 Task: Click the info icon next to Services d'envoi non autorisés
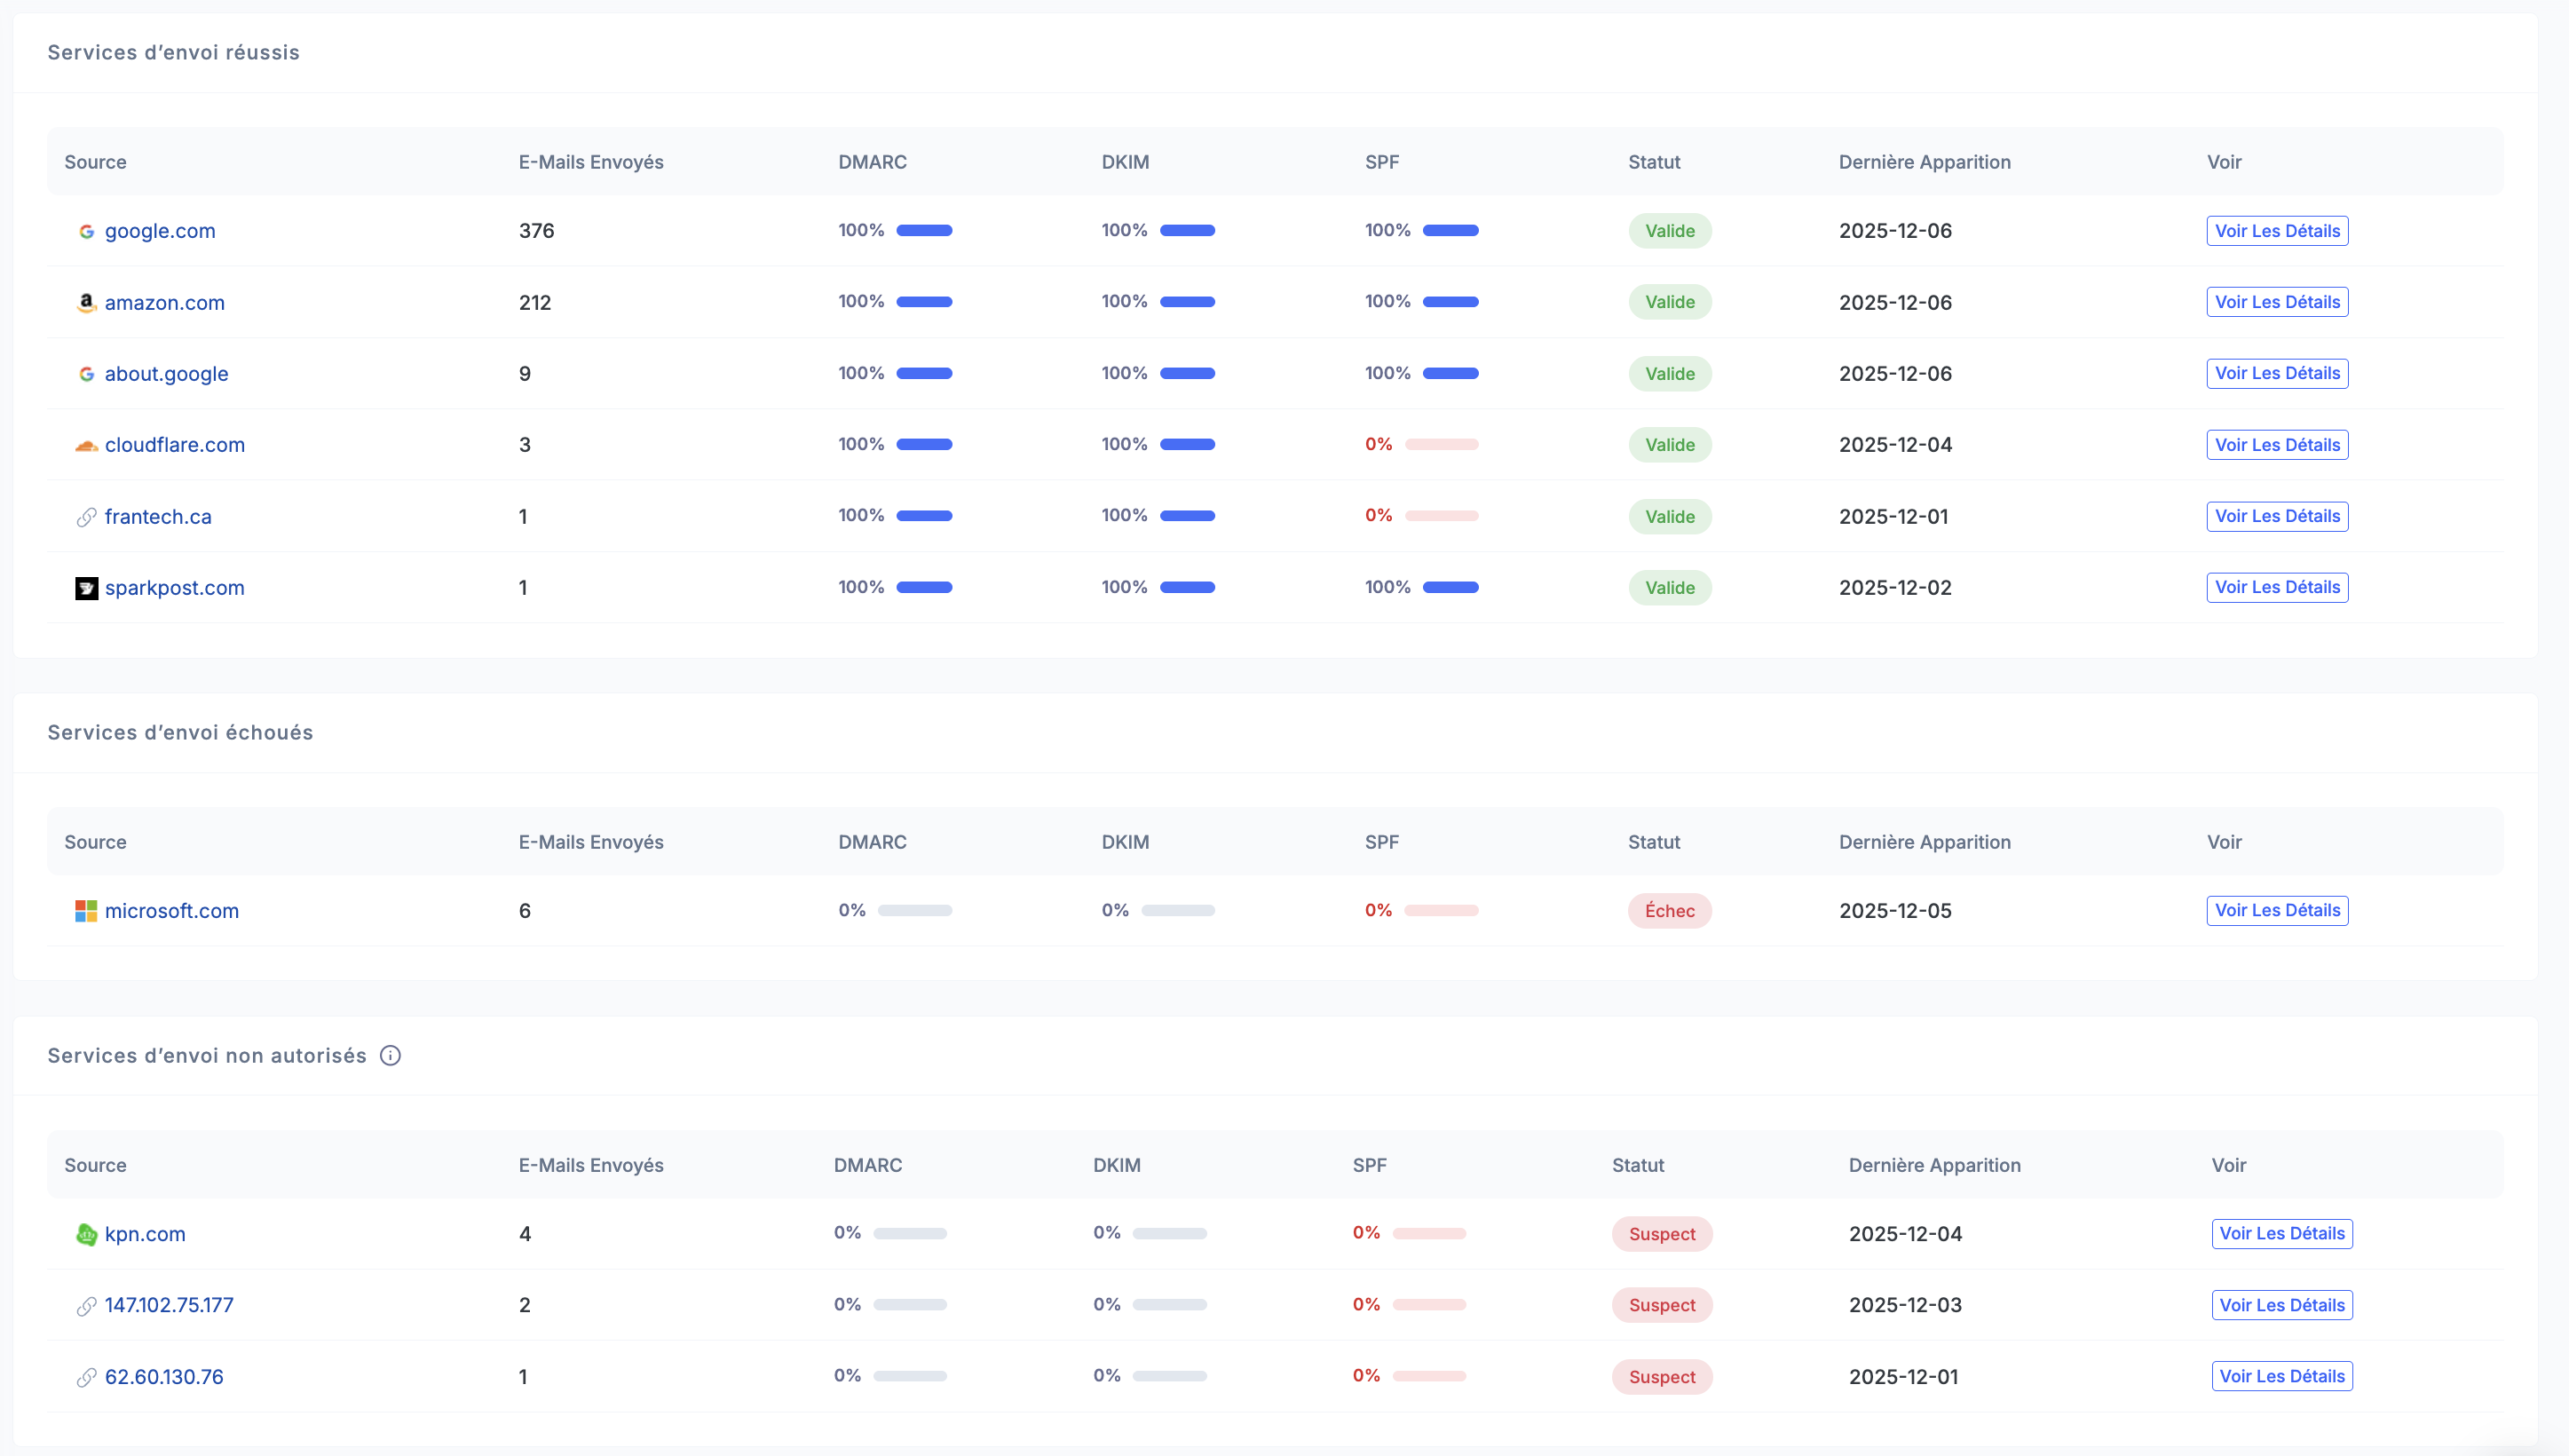(391, 1056)
